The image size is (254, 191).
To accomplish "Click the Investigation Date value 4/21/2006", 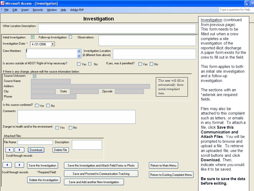I will coord(39,44).
